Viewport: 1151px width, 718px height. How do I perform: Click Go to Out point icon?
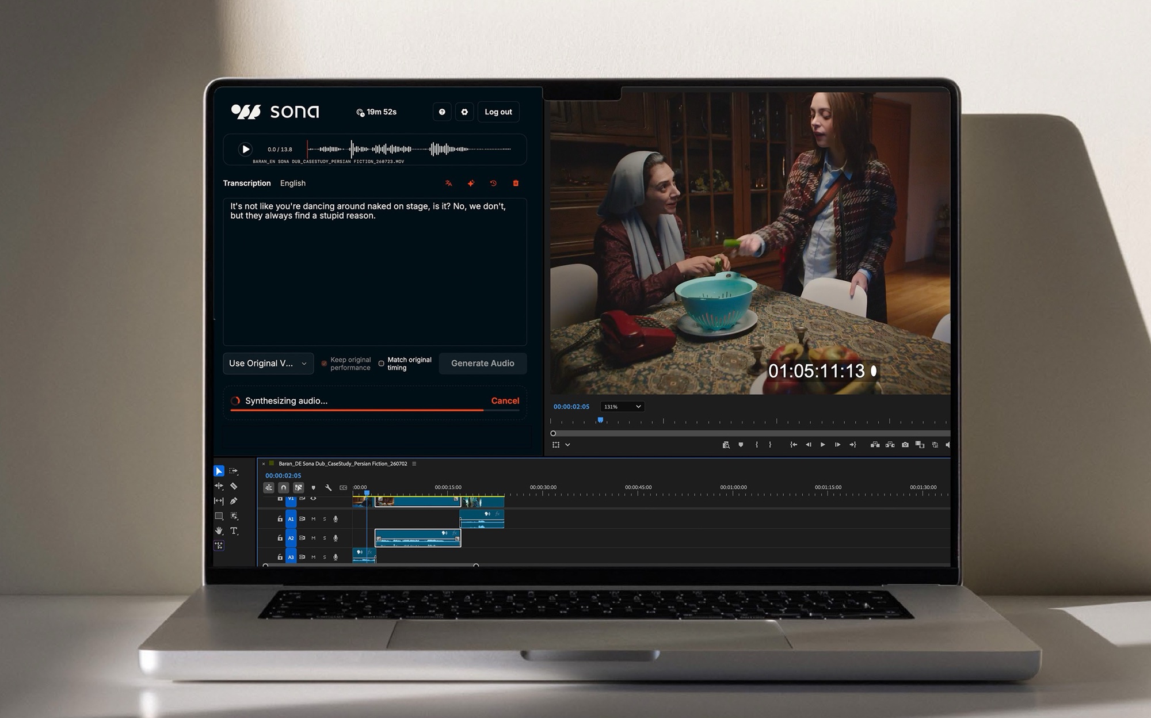852,445
